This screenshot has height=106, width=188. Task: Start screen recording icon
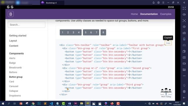[x=184, y=64]
